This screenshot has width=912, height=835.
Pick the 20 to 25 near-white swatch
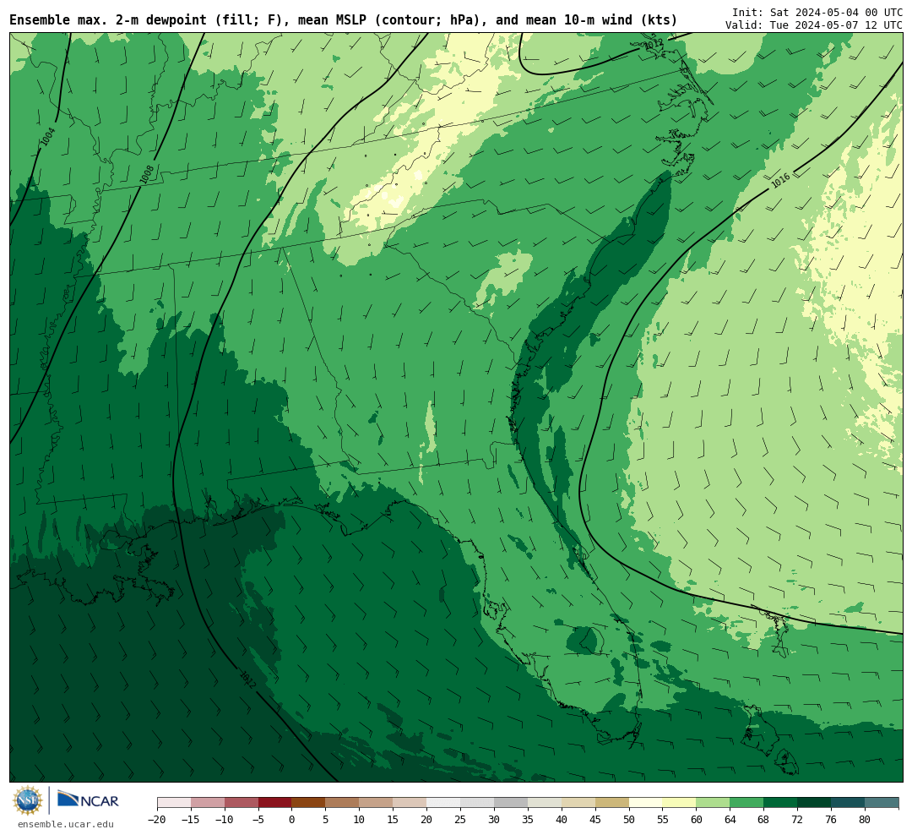coord(444,803)
